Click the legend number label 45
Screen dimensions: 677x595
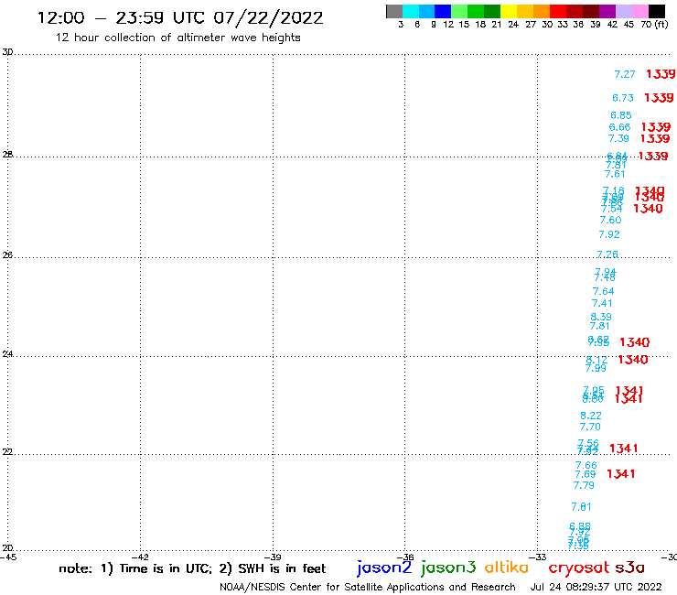[629, 25]
